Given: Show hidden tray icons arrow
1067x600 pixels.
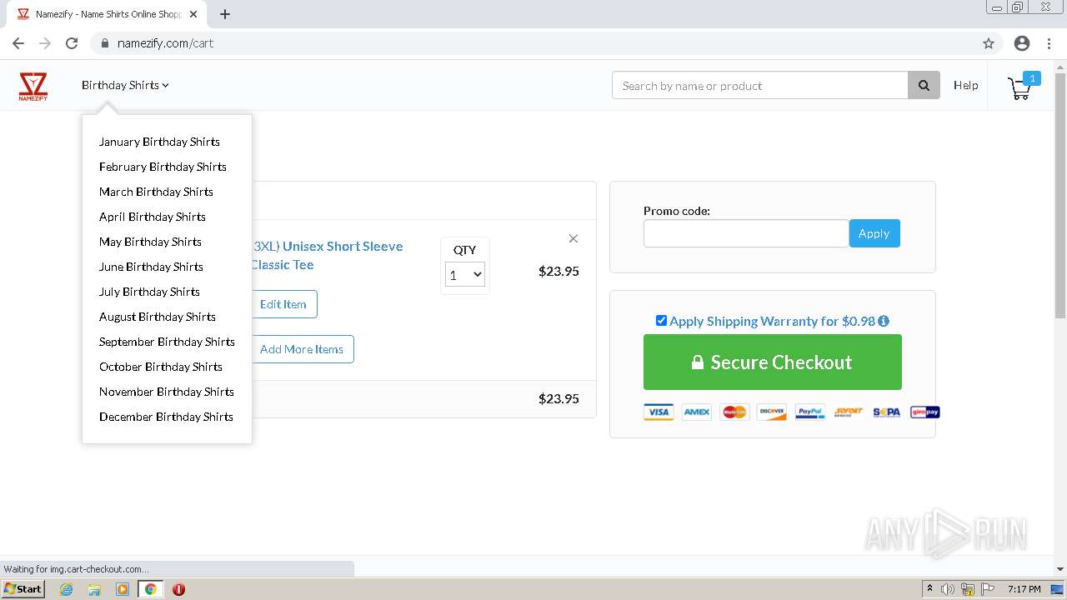Looking at the screenshot, I should [x=930, y=589].
